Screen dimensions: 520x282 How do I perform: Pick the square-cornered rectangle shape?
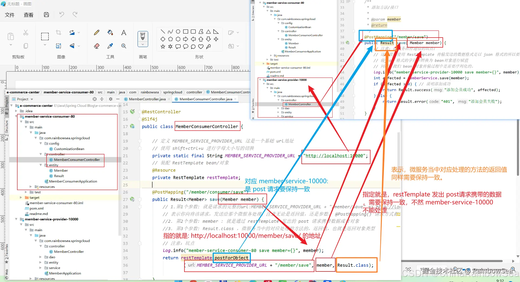point(186,32)
